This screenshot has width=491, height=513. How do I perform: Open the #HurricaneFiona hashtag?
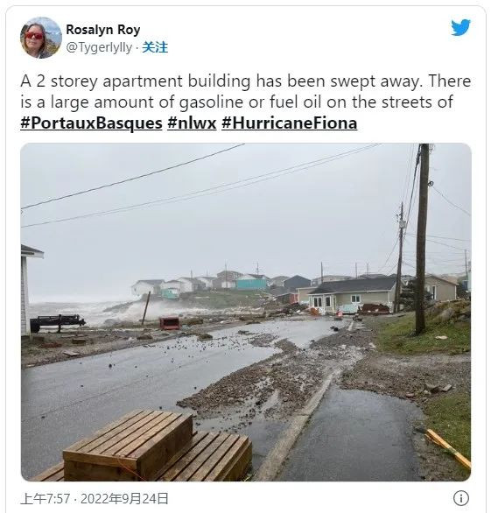pos(289,123)
